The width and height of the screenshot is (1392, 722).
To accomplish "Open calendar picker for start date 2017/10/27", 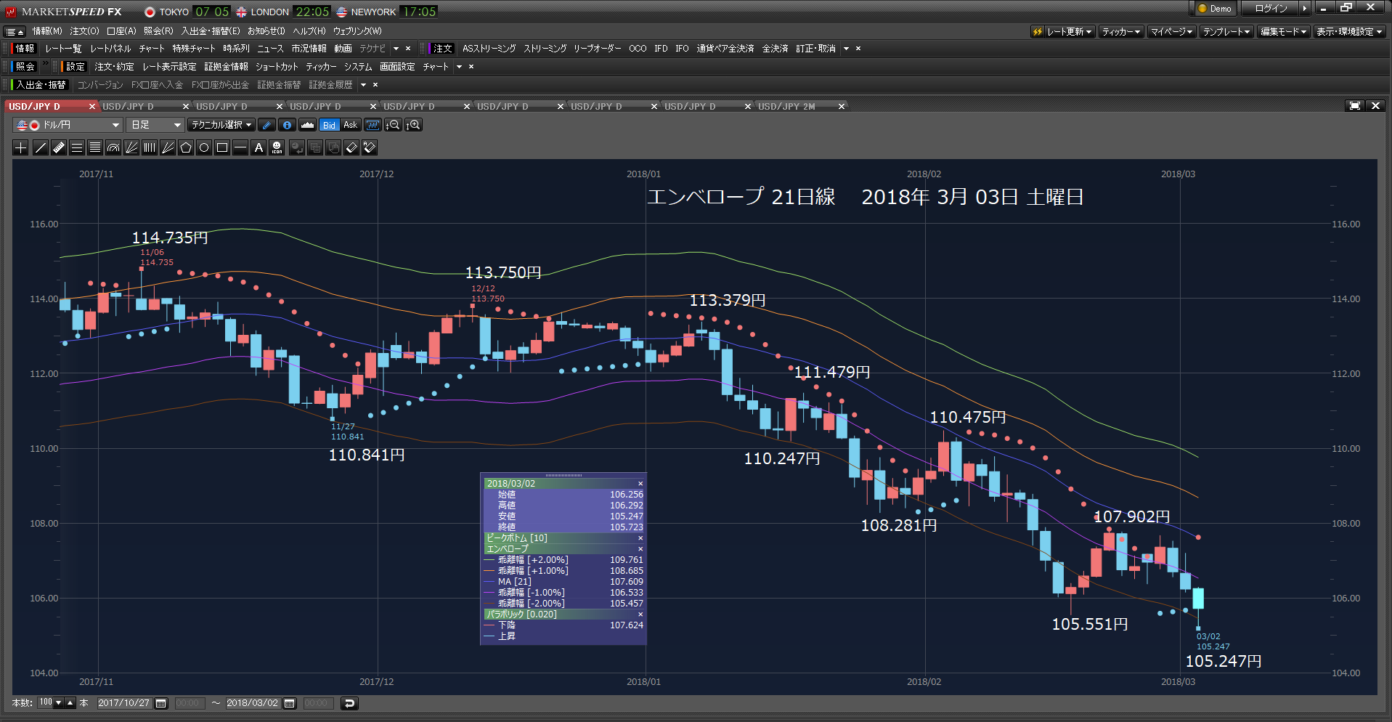I will coord(161,703).
